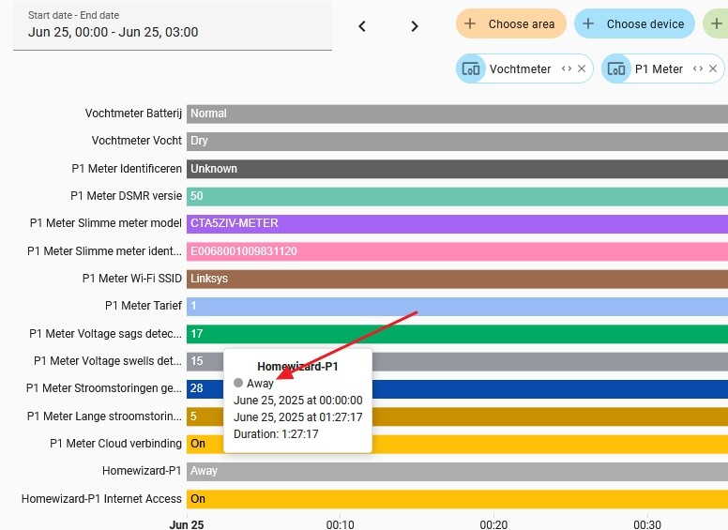
Task: Remove the Vochtmeter device chip
Action: 582,68
